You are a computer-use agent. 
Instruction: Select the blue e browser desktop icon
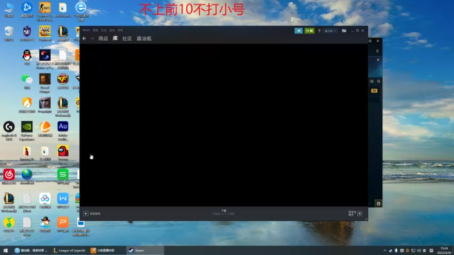pos(81,11)
